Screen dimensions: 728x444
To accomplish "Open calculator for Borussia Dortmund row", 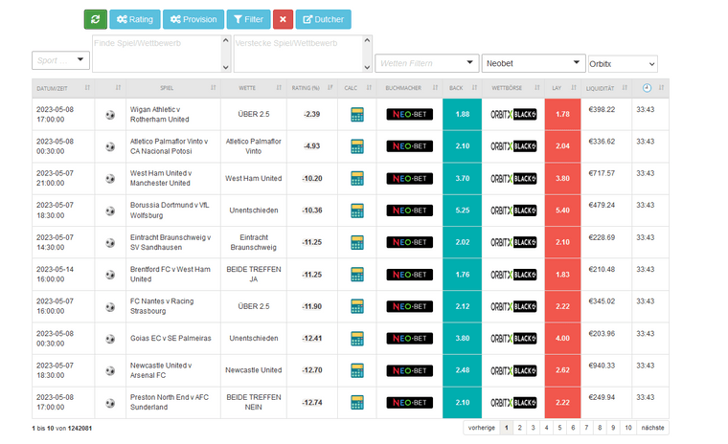I will pyautogui.click(x=357, y=211).
